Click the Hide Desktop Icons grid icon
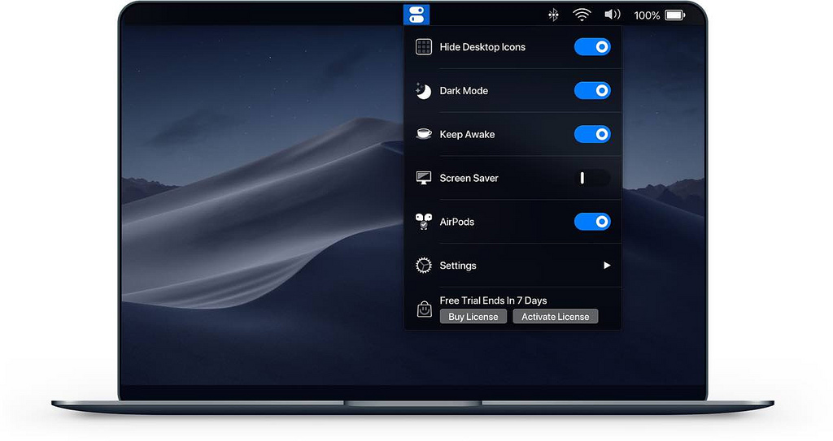 pyautogui.click(x=423, y=47)
